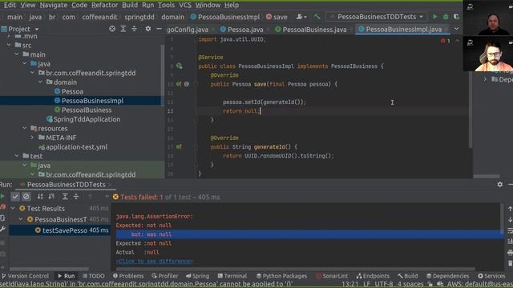The width and height of the screenshot is (513, 288).
Task: Click the override gutter icon at save method
Action: pyautogui.click(x=179, y=84)
